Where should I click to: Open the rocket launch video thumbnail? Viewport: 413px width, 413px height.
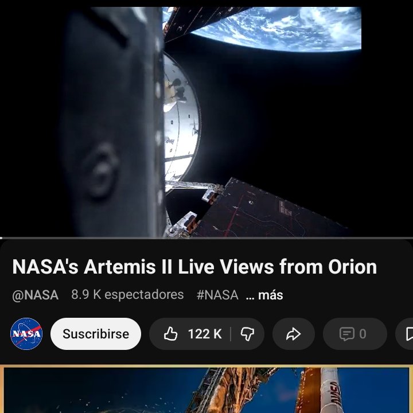(x=206, y=389)
